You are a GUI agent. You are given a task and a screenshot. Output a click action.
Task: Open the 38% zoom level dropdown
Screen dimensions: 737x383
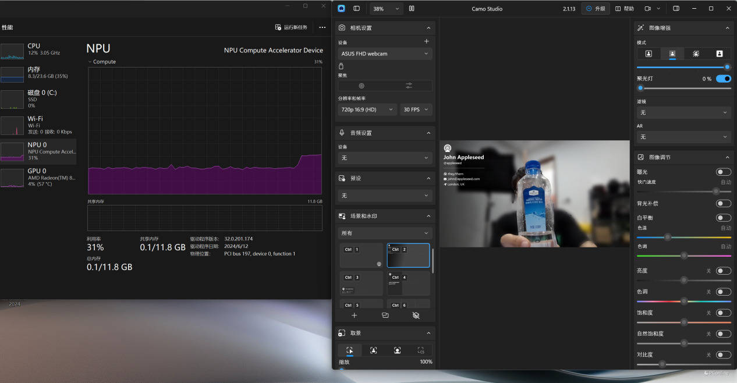point(386,9)
